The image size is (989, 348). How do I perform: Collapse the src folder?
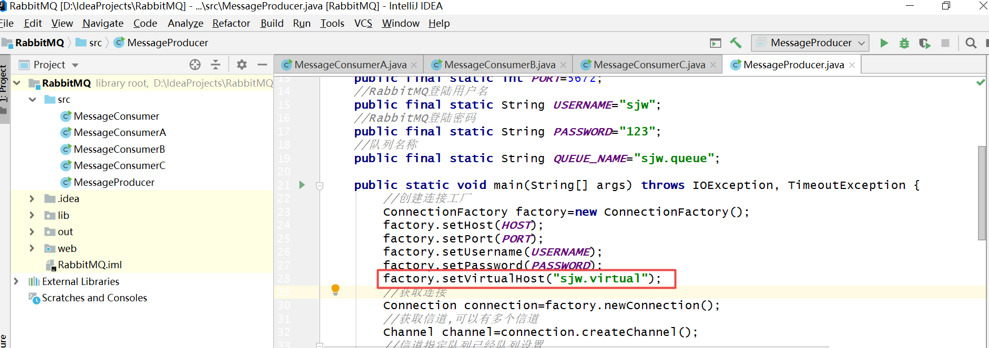33,99
